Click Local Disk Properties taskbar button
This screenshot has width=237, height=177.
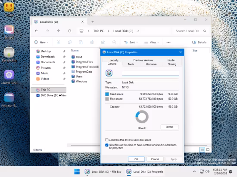point(145,171)
